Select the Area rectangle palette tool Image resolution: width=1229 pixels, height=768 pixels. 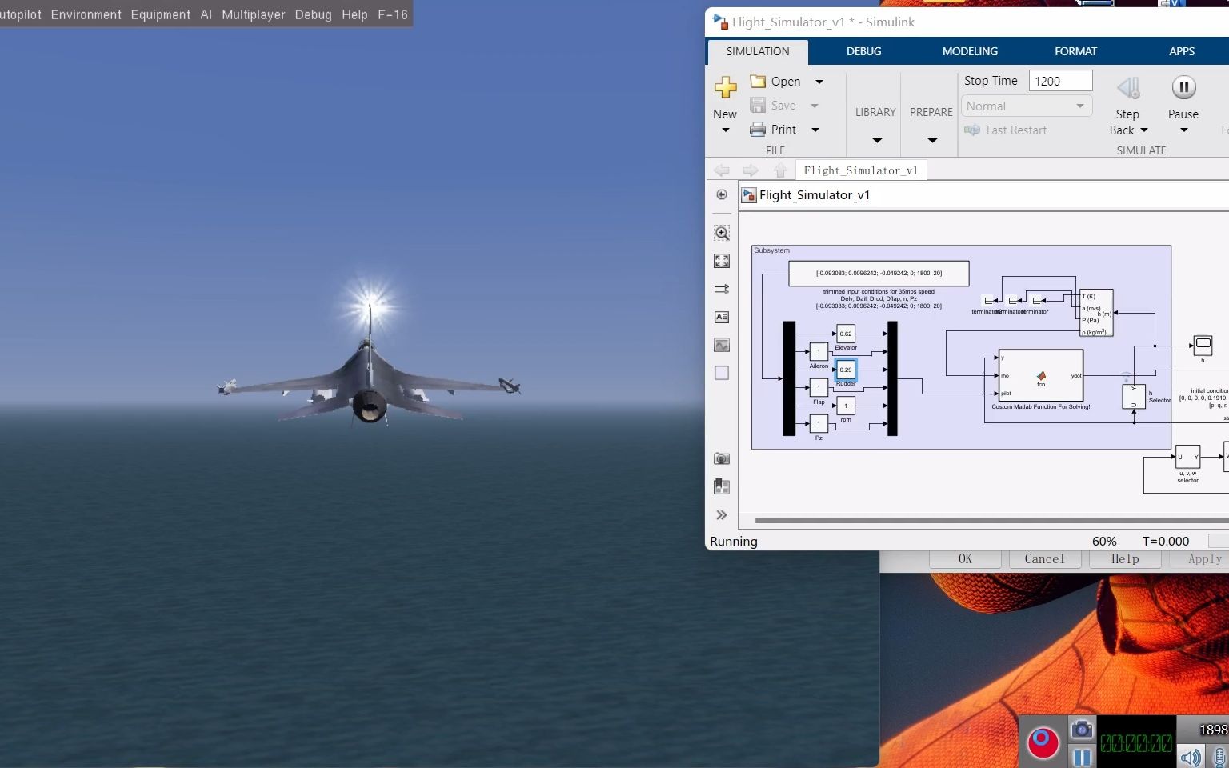coord(722,373)
